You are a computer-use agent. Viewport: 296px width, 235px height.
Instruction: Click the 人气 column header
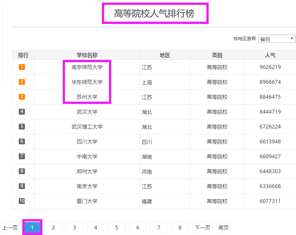click(270, 55)
